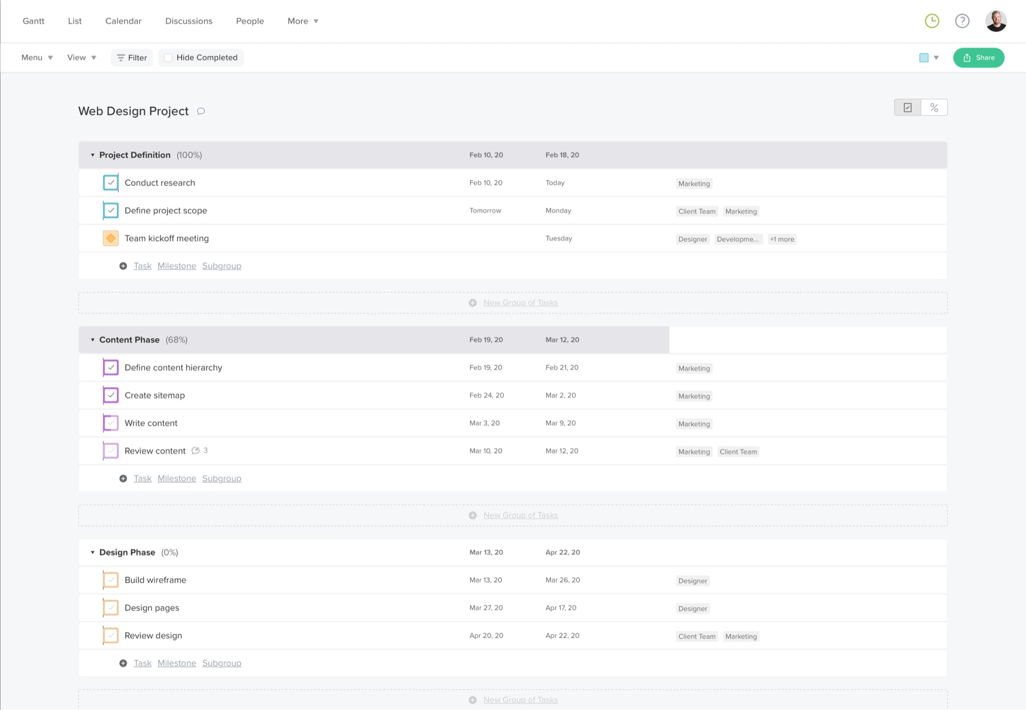Open the time tracking clock icon
Screen dimensions: 1026x710
pos(932,21)
